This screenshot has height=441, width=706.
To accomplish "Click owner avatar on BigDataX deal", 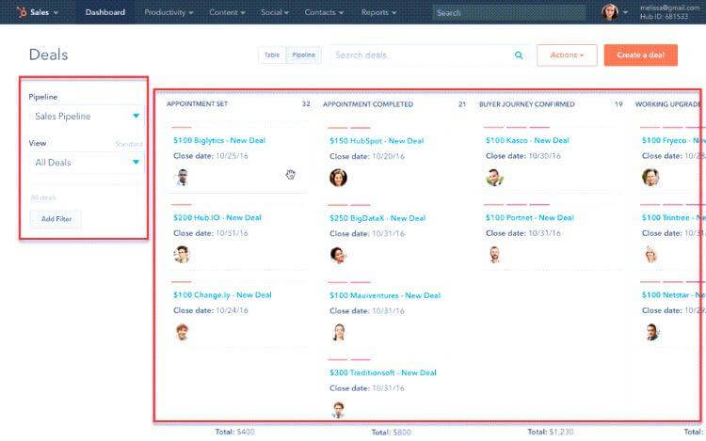I will [338, 255].
